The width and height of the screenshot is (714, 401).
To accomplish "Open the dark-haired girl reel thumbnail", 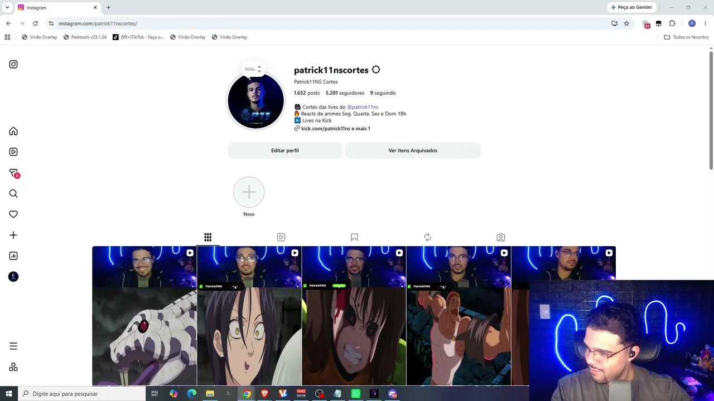I will [x=249, y=316].
